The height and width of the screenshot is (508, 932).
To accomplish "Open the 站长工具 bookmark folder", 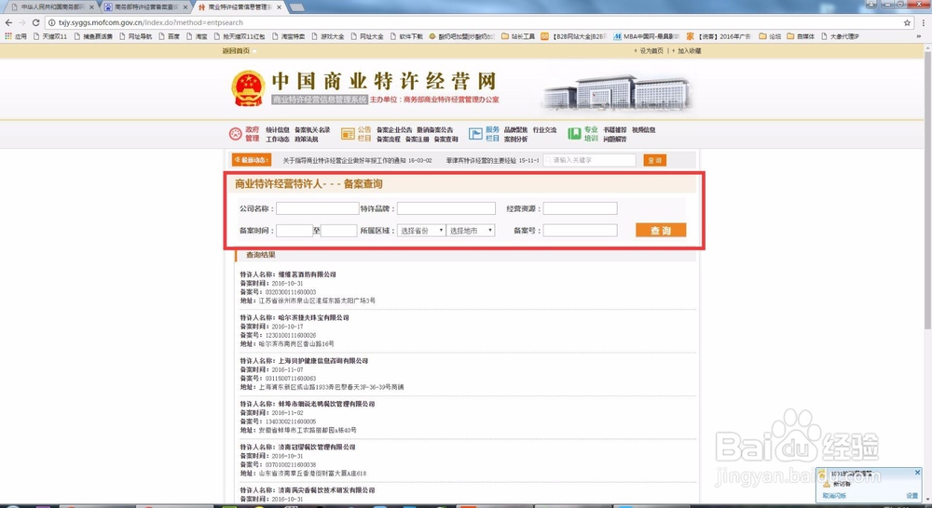I will (x=517, y=36).
